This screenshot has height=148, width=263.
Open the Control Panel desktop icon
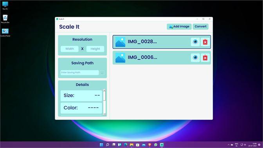tap(5, 32)
